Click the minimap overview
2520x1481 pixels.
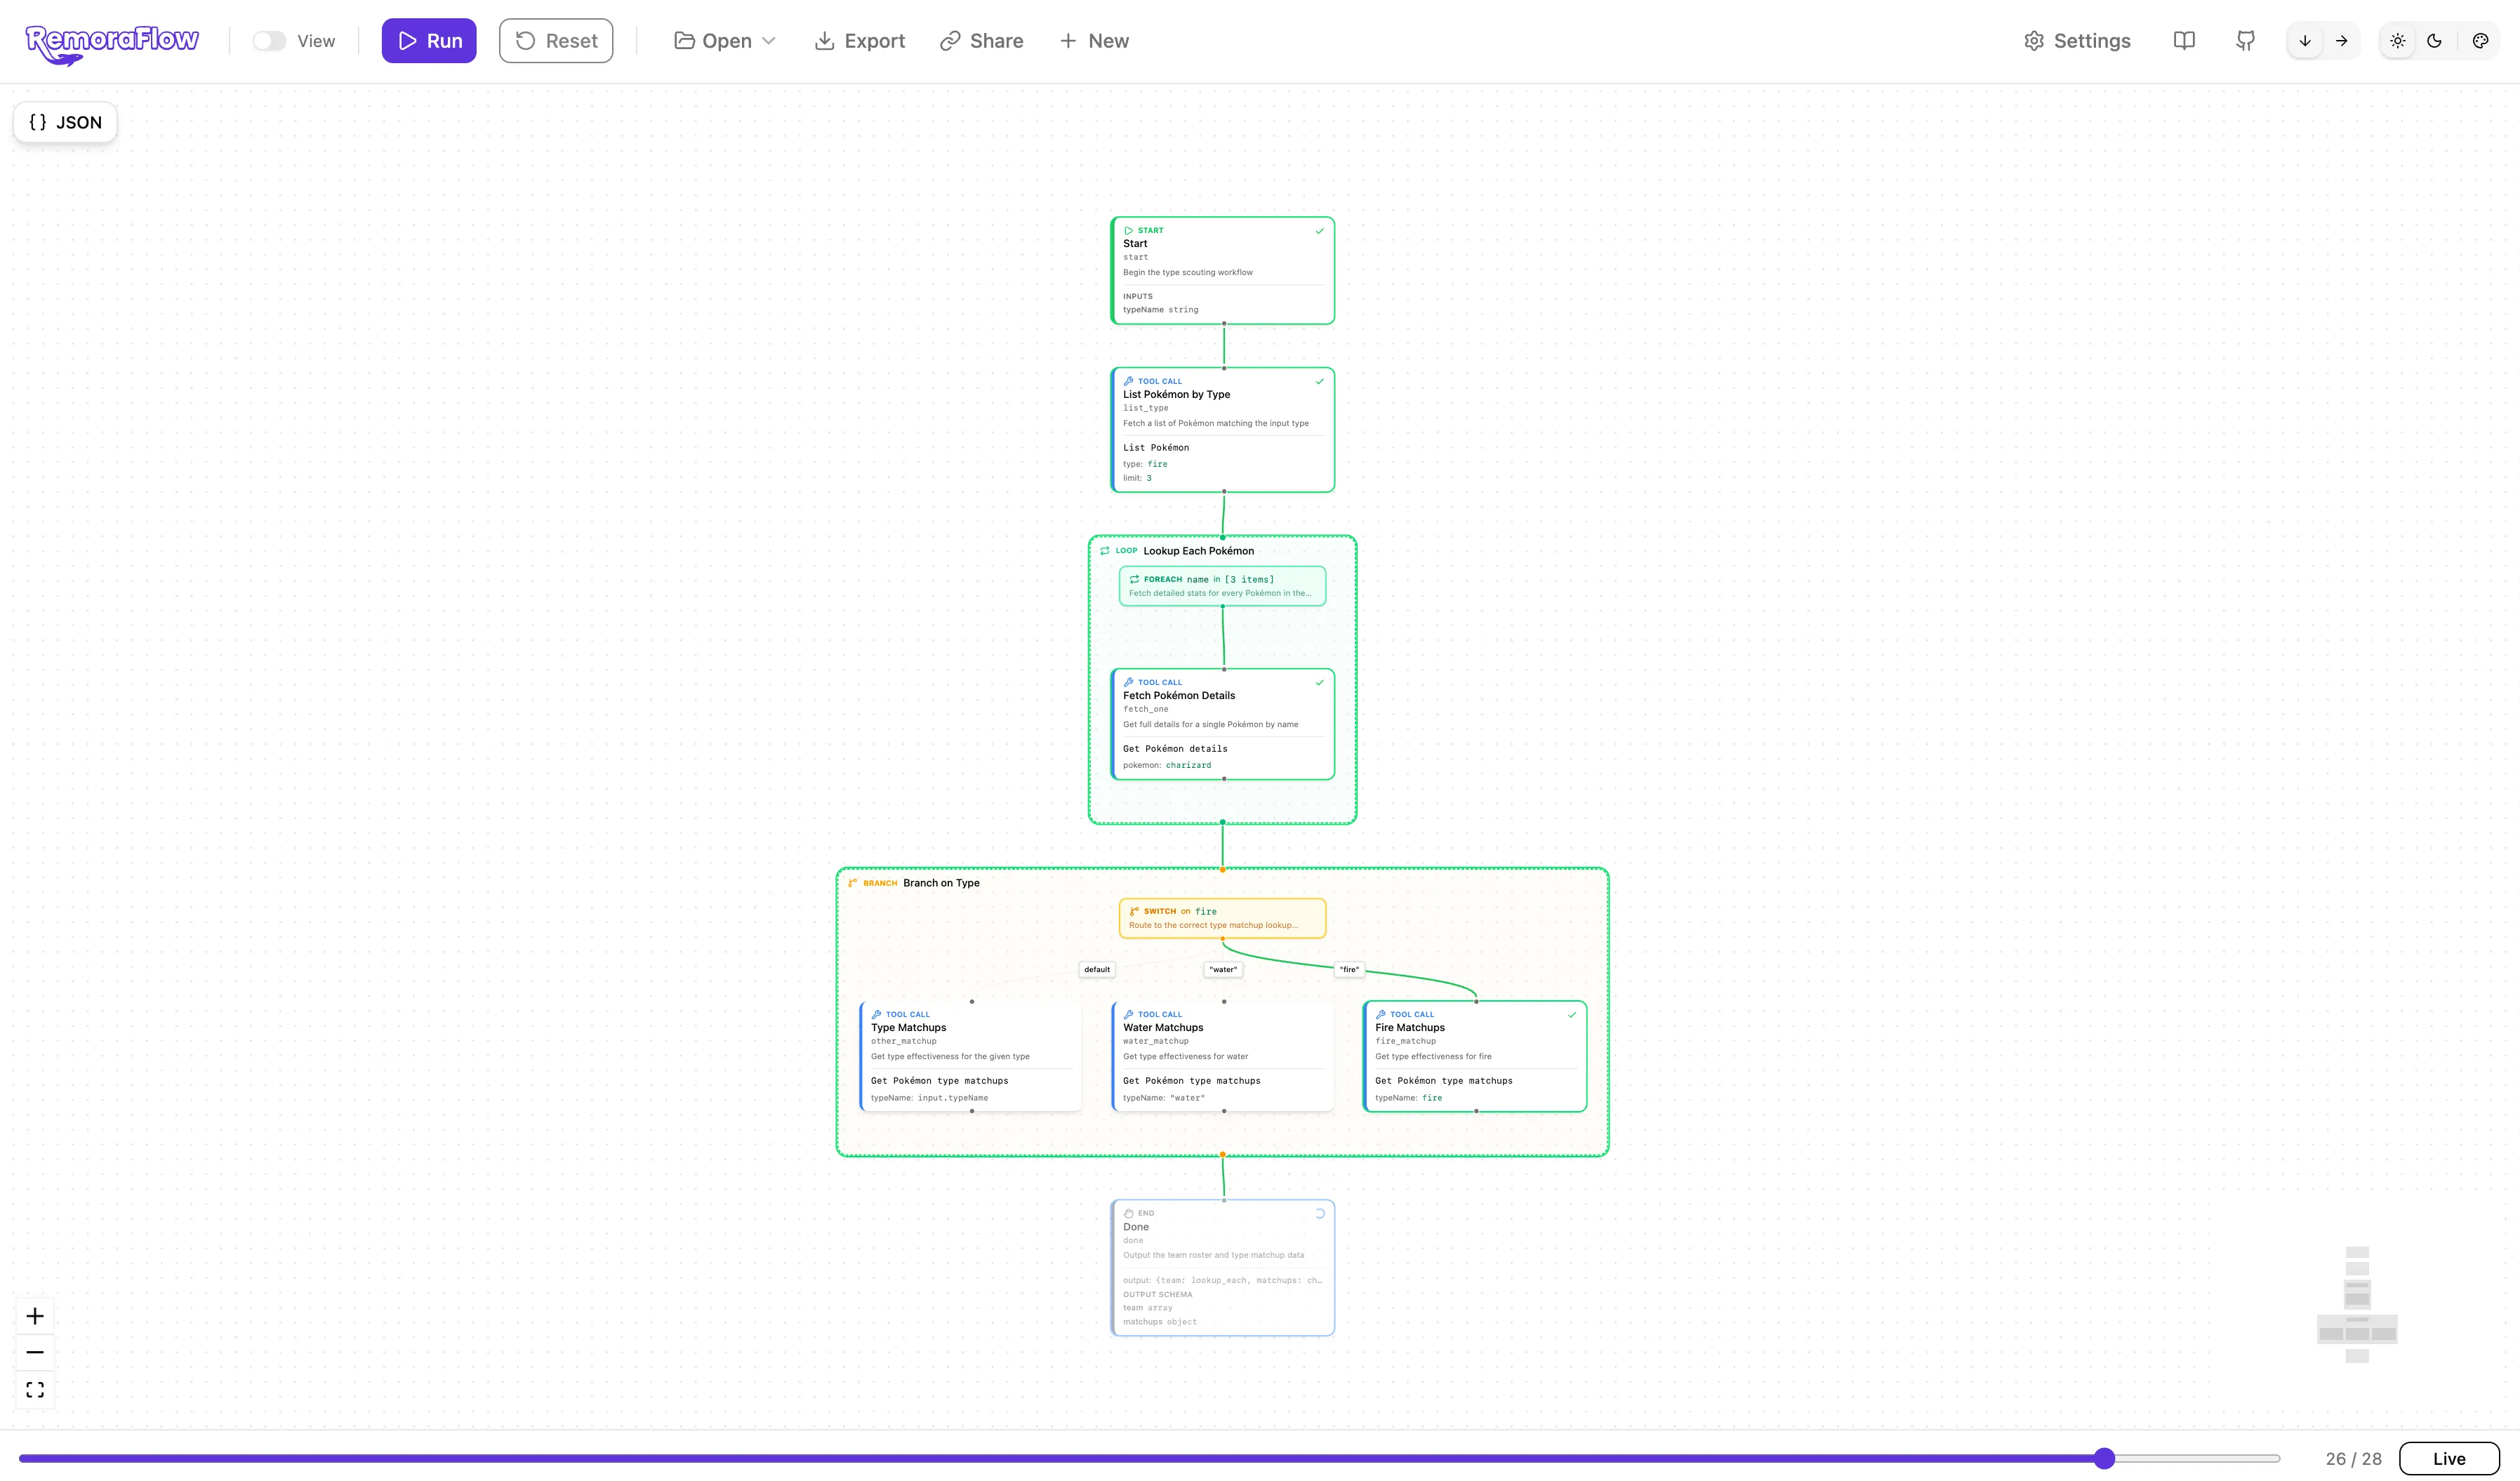coord(2357,1305)
